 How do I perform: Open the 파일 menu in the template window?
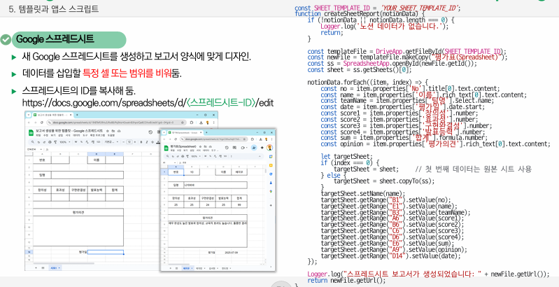click(x=38, y=135)
